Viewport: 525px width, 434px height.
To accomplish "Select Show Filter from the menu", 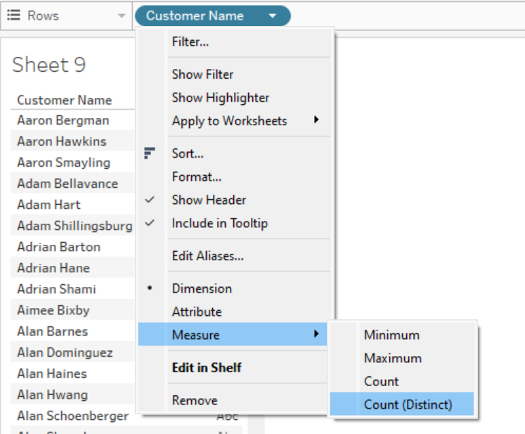I will (x=202, y=75).
